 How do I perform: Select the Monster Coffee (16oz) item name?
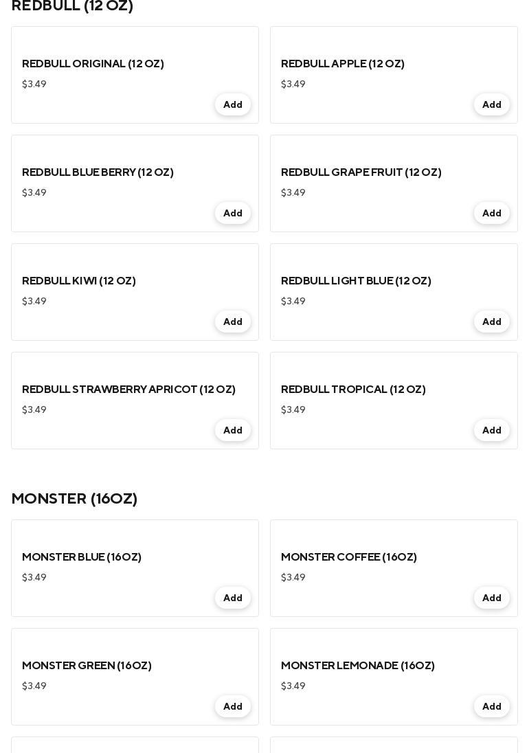(x=349, y=557)
